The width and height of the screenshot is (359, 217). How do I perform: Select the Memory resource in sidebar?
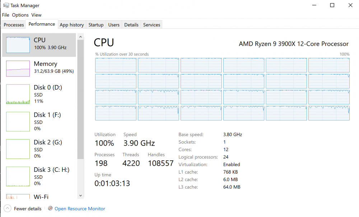click(x=39, y=69)
